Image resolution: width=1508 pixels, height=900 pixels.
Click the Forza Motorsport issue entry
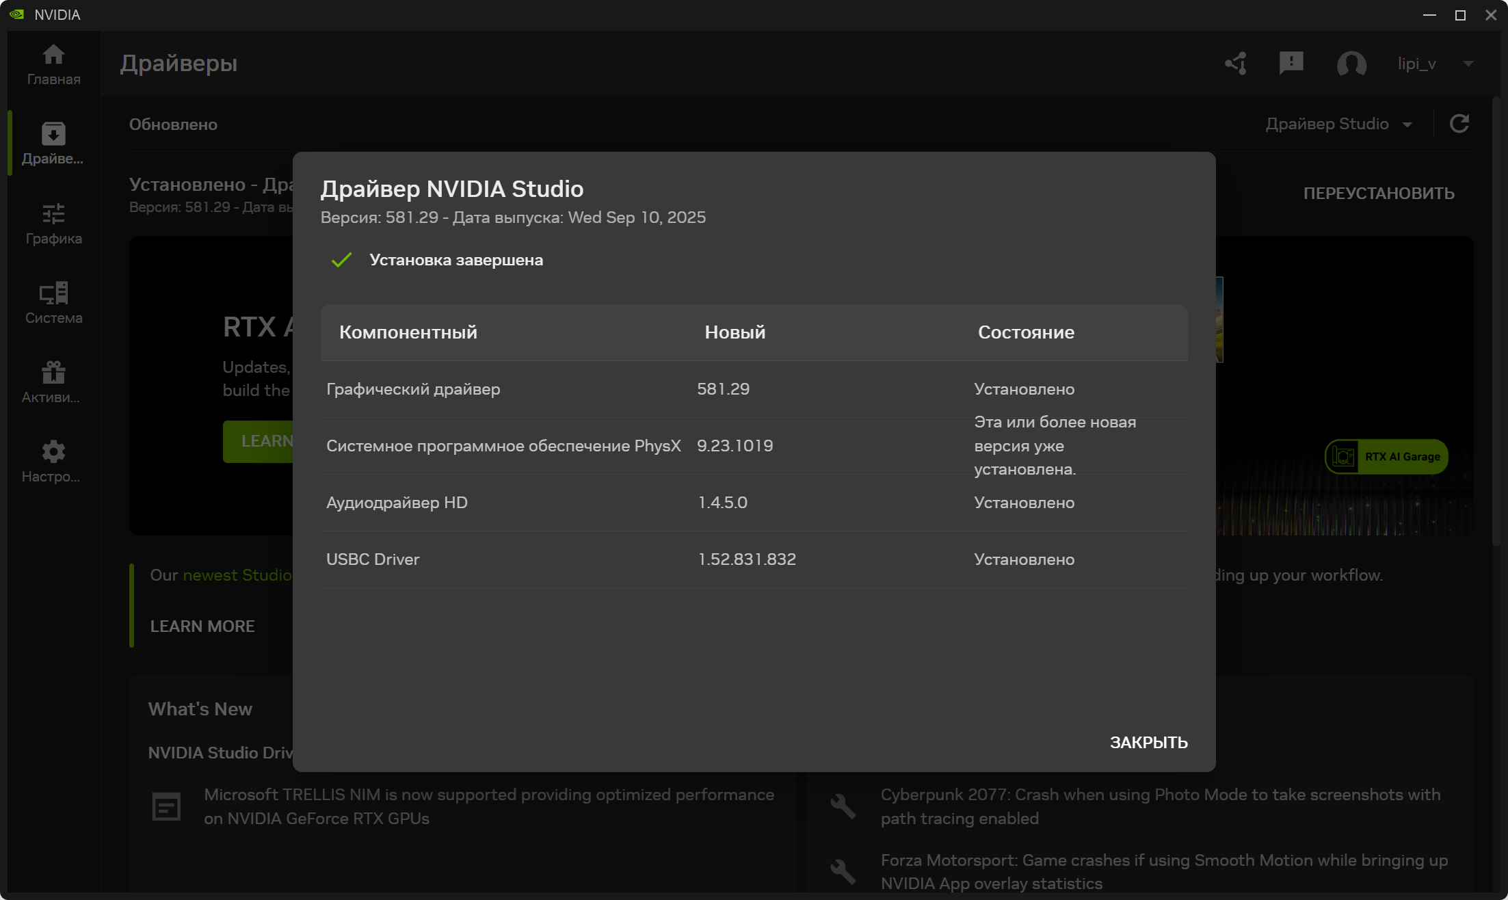[1163, 871]
